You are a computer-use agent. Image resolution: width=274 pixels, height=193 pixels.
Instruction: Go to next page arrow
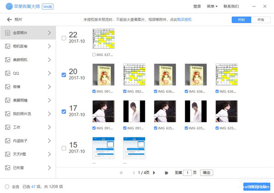pyautogui.click(x=154, y=173)
